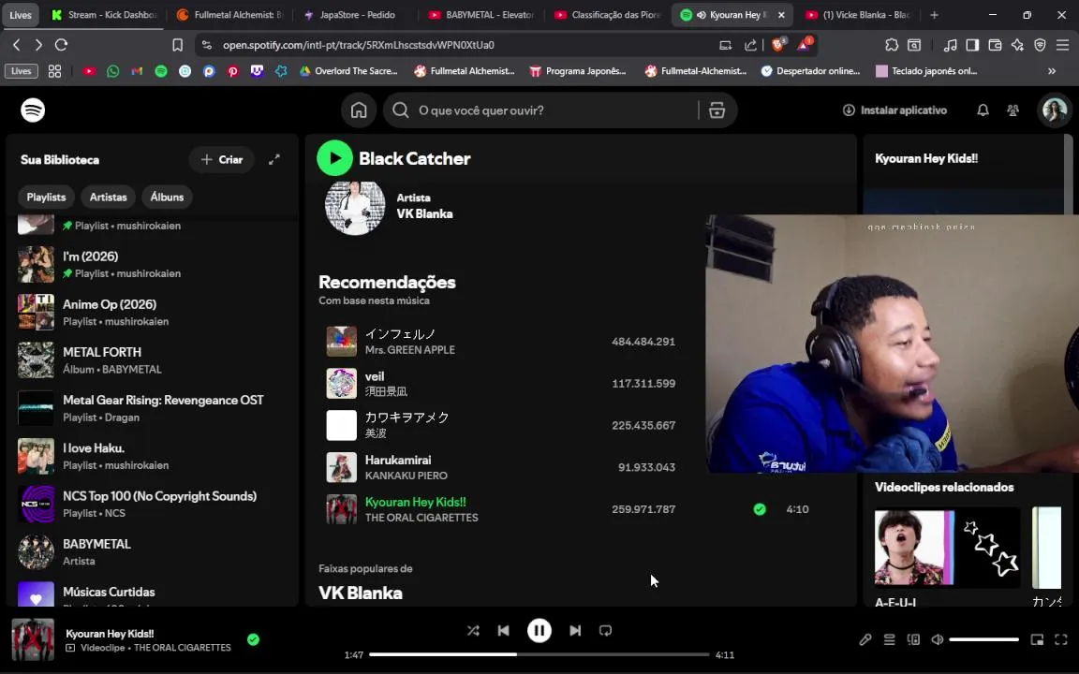Open connect to a device icon

point(913,639)
